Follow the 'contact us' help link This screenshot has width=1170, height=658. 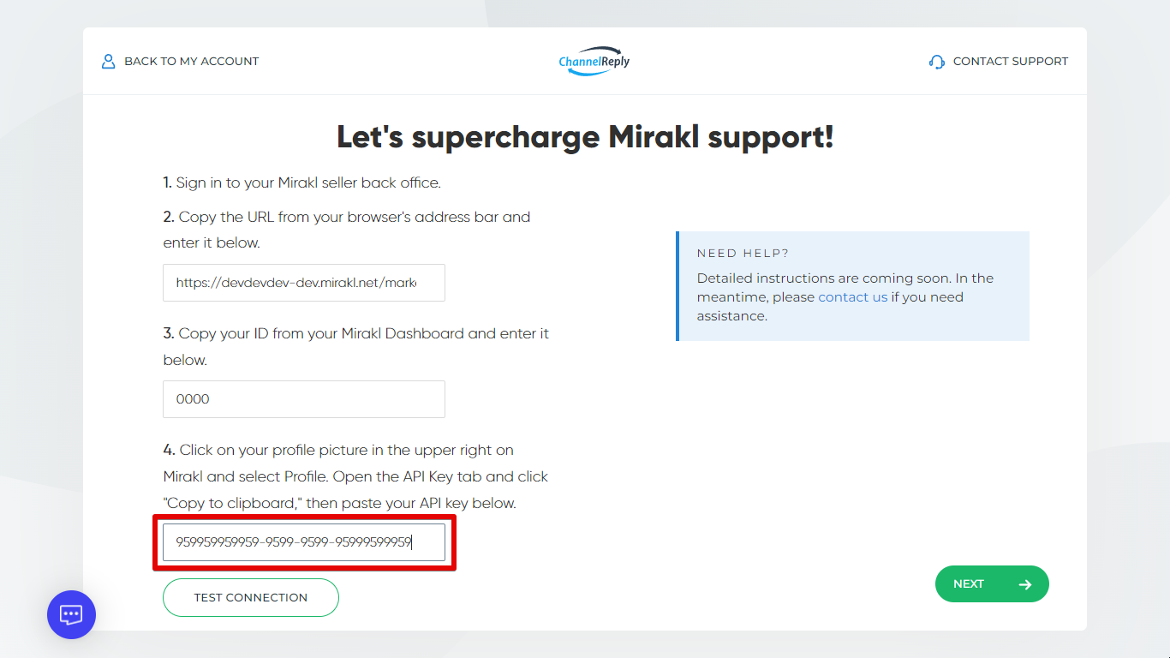853,297
